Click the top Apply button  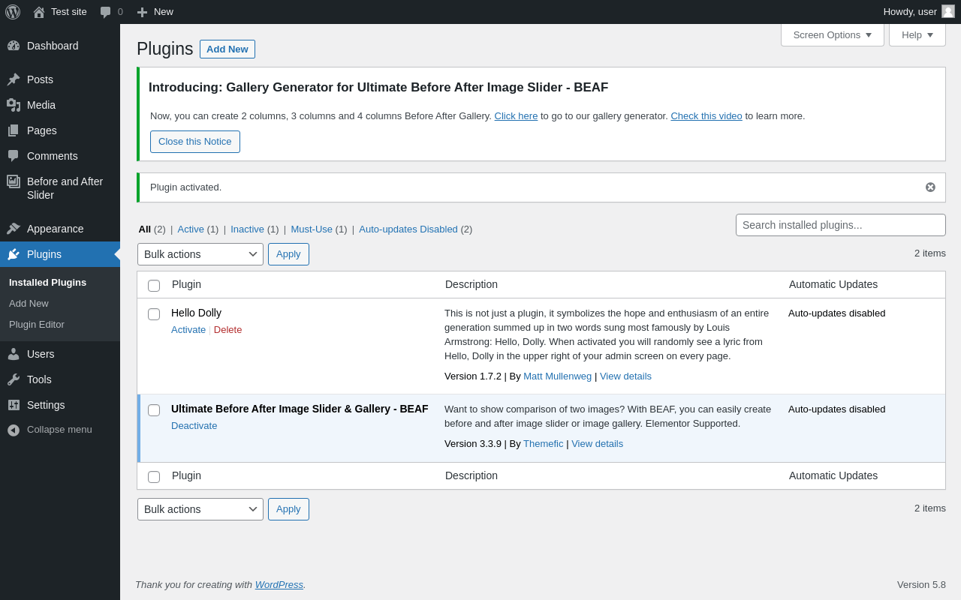pos(288,254)
